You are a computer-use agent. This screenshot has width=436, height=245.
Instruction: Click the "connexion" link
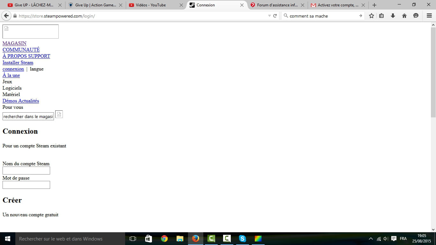coord(13,69)
